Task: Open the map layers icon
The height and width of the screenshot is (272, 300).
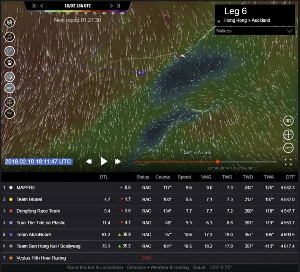Action: (9, 22)
